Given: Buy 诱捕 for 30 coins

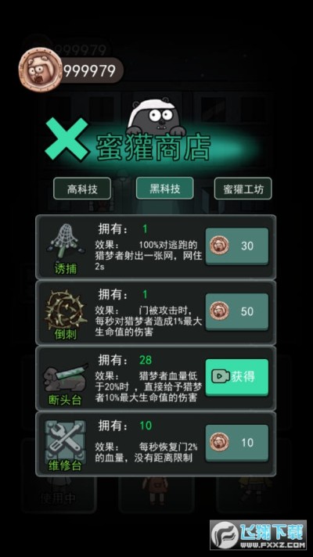Looking at the screenshot, I should click(237, 246).
